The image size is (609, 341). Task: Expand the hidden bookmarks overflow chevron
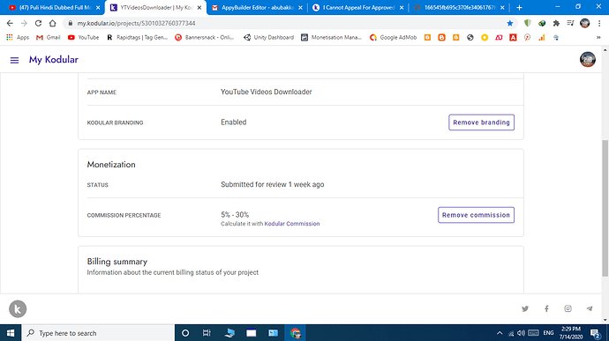(x=598, y=38)
